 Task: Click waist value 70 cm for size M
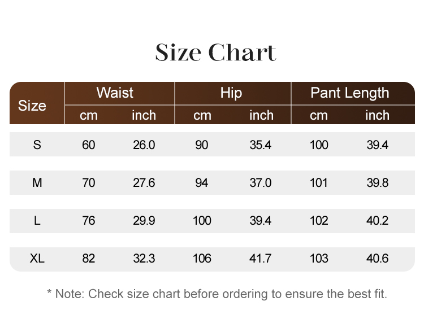[89, 183]
